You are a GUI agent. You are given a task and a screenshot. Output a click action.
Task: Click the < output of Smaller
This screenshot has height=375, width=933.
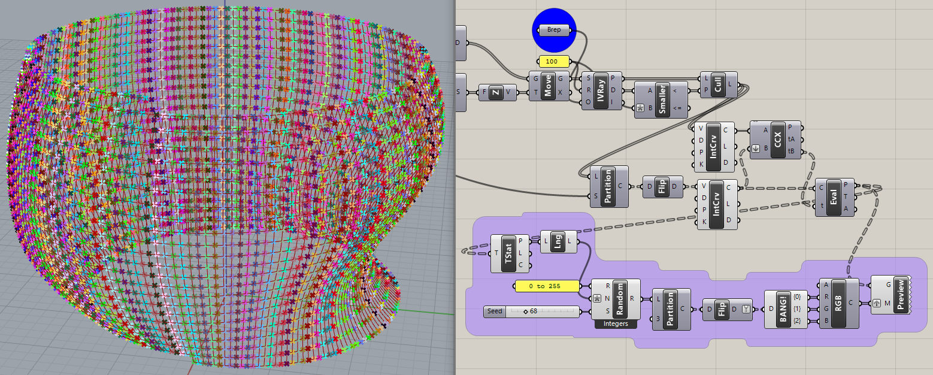point(676,90)
